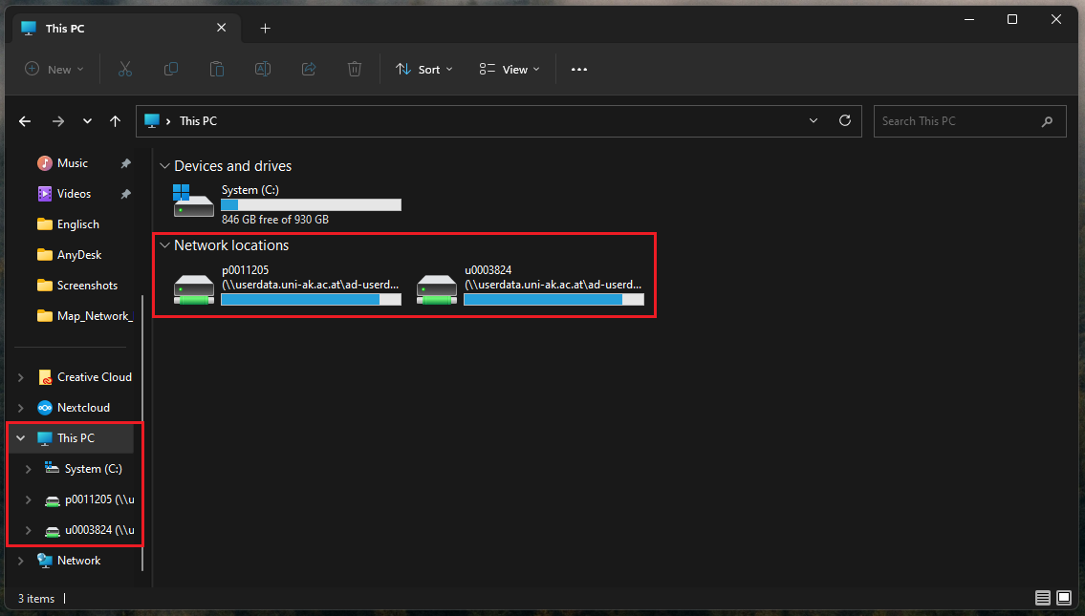The height and width of the screenshot is (616, 1085).
Task: Expand Creative Cloud in navigation pane
Action: click(21, 377)
